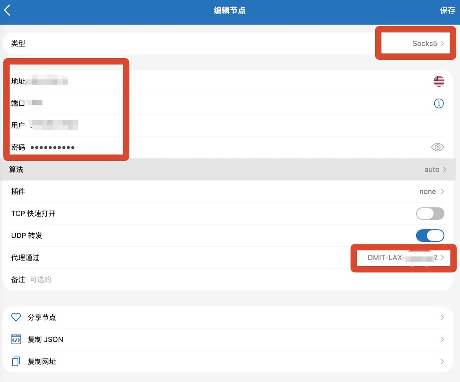The width and height of the screenshot is (460, 382).
Task: Click the JSON code icon
Action: pyautogui.click(x=16, y=339)
